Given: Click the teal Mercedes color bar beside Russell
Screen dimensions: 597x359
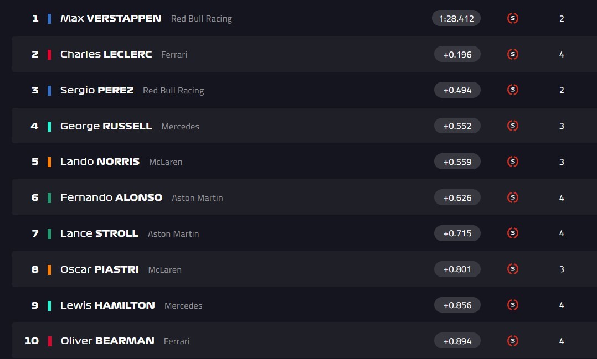Looking at the screenshot, I should [x=49, y=126].
